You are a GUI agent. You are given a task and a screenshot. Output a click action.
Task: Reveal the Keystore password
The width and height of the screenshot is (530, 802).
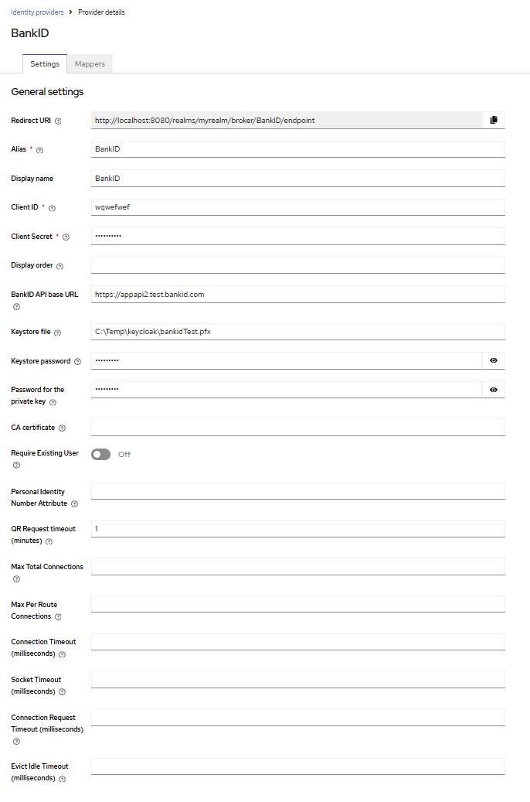(493, 360)
